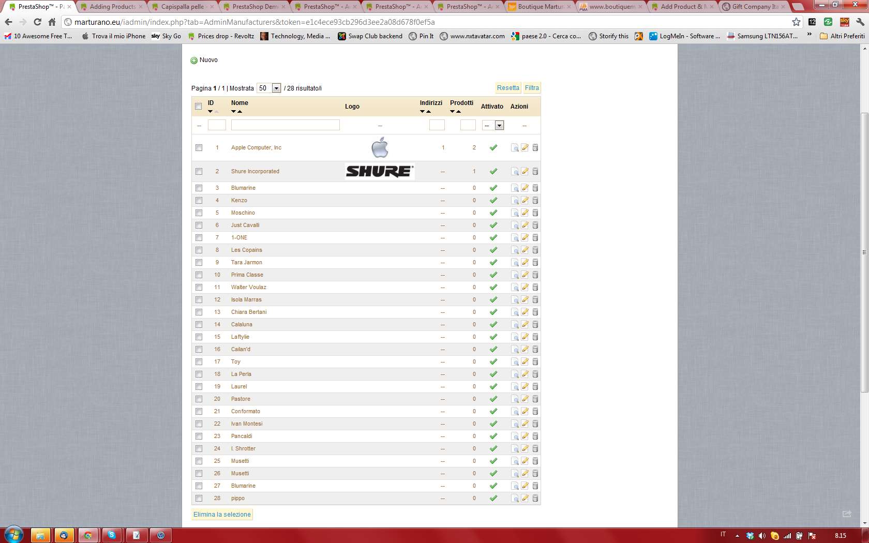Toggle the select-all checkbox in table header

click(x=199, y=107)
